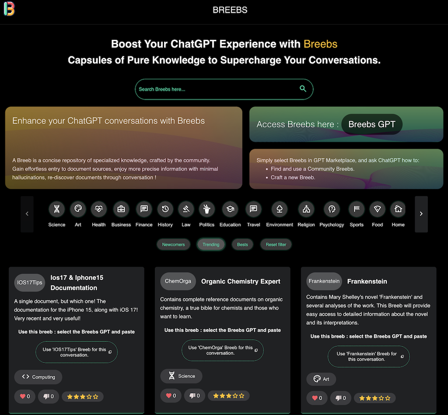
Task: Choose the Home house category icon
Action: click(398, 209)
